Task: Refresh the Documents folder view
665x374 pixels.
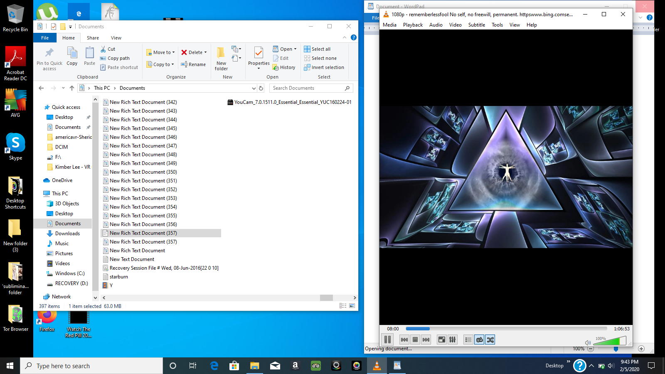Action: 261,88
